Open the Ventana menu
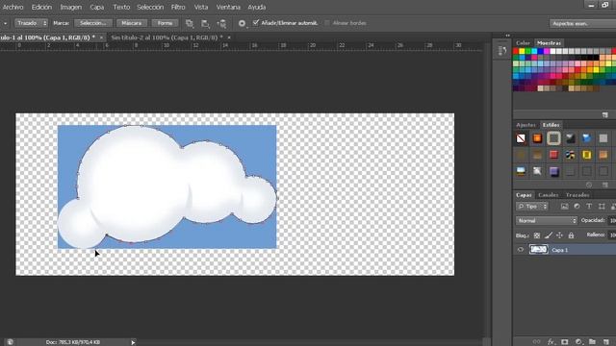Viewport: 616px width, 346px height. [228, 7]
